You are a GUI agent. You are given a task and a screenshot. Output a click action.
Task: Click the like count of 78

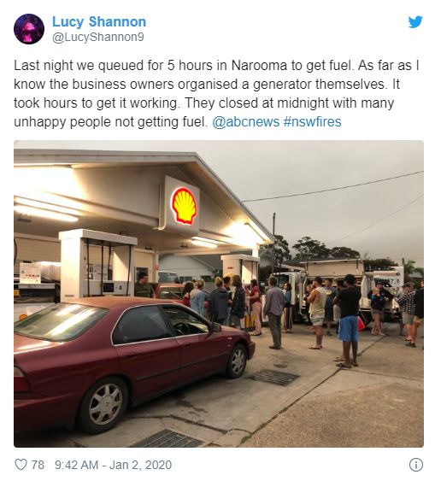(x=38, y=465)
